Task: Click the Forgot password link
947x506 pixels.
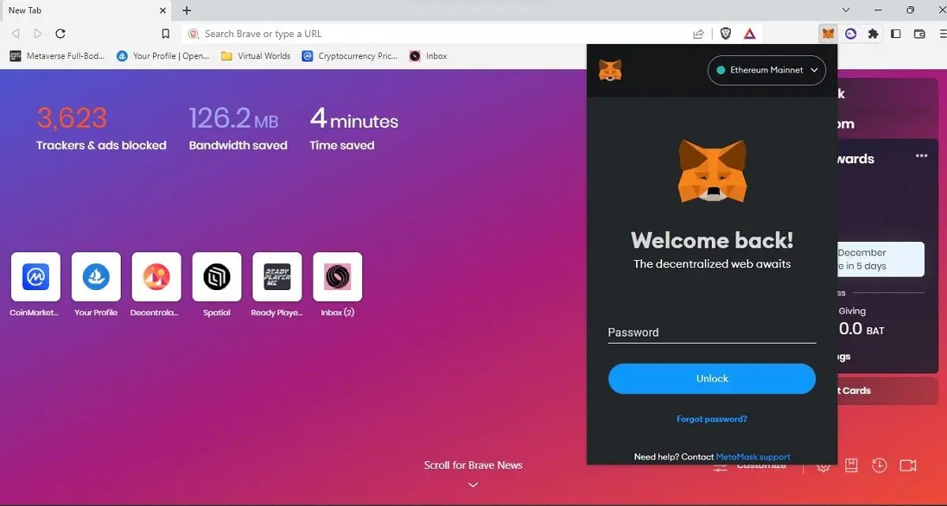Action: coord(711,419)
